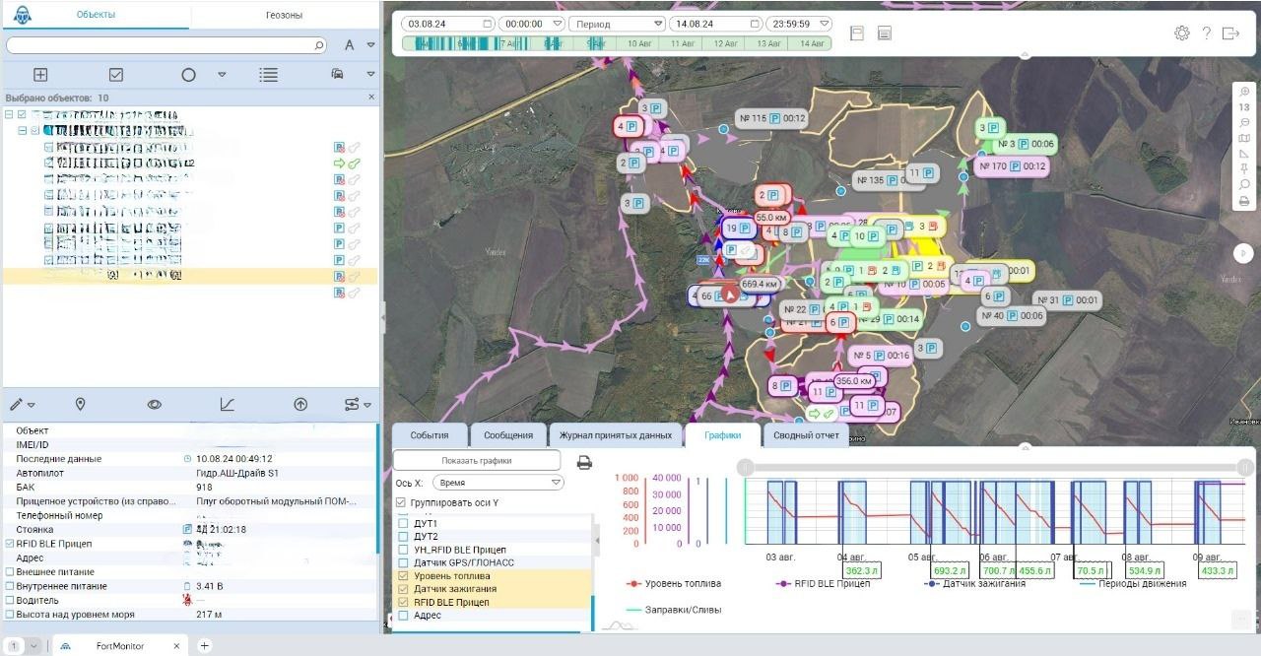The height and width of the screenshot is (656, 1261).
Task: Click the logout exit icon
Action: 1230,33
